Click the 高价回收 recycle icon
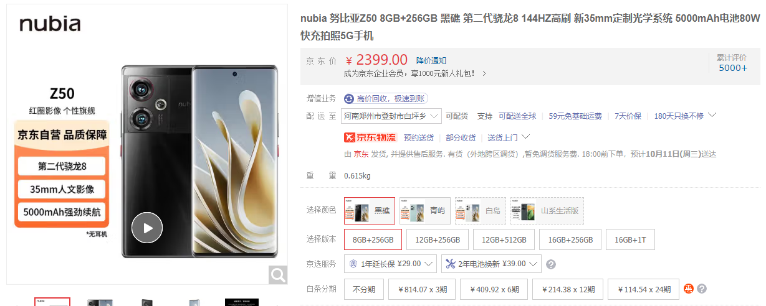This screenshot has height=306, width=766. [349, 98]
